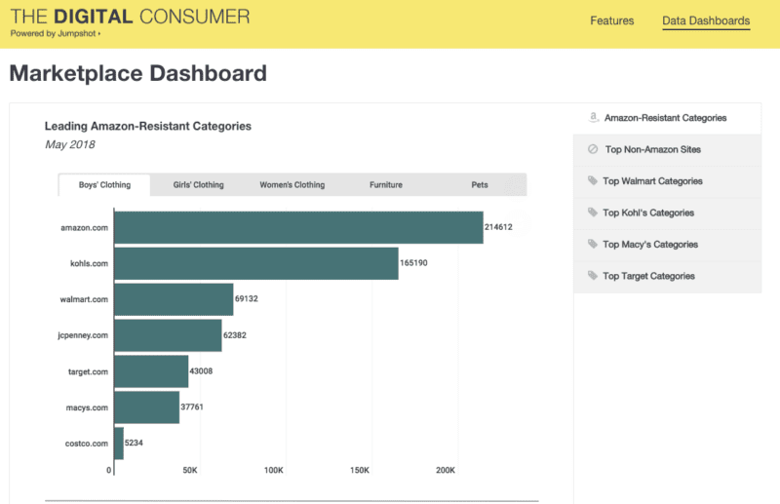Click the kohls.com bar in chart
This screenshot has height=504, width=780.
point(256,263)
